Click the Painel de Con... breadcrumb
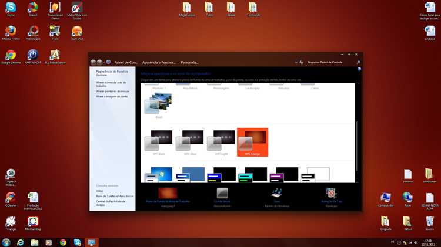The width and height of the screenshot is (441, 247). click(x=126, y=62)
